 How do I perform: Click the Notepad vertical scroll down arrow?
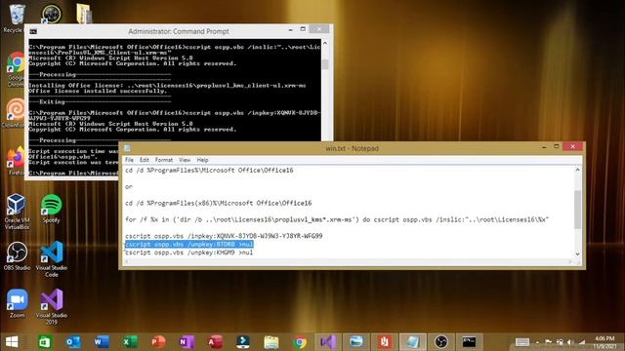(577, 253)
